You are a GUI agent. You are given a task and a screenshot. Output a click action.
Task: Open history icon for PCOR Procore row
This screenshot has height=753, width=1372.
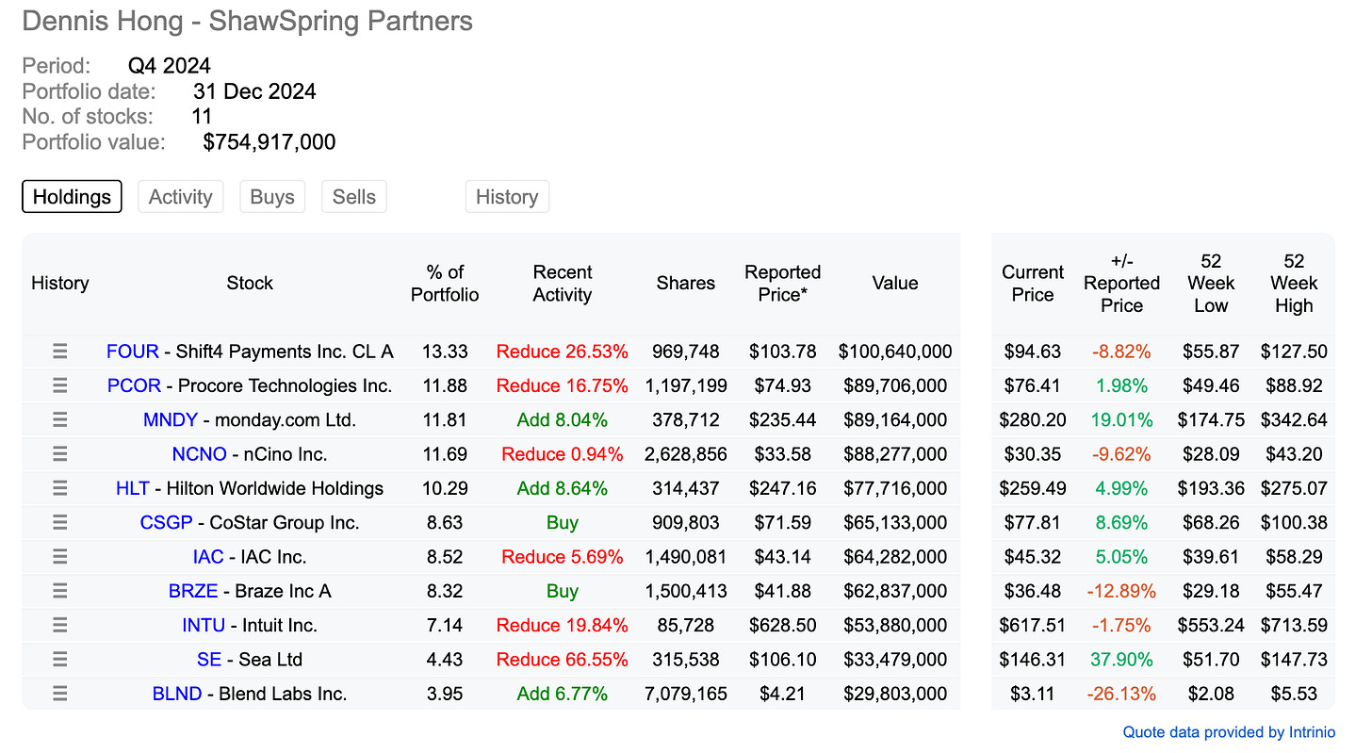[x=59, y=385]
